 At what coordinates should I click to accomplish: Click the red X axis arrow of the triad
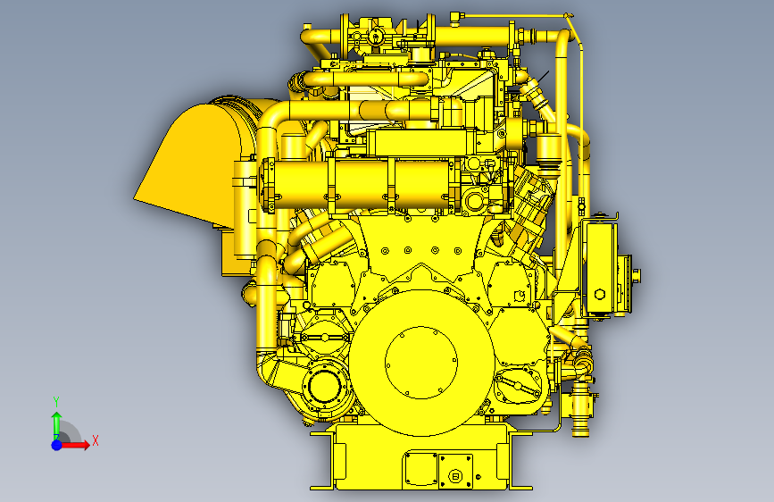(76, 445)
